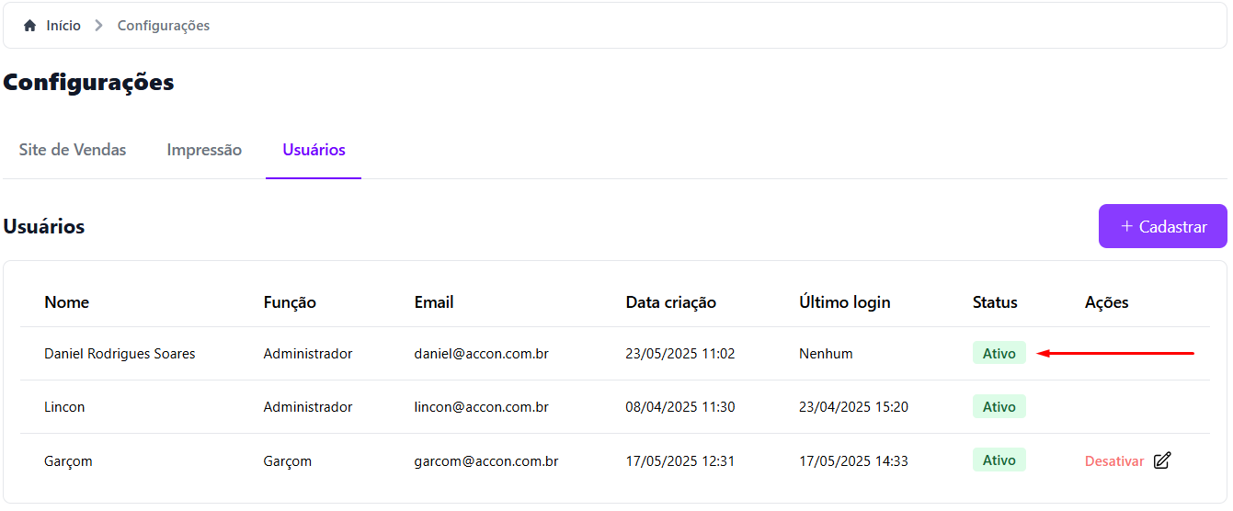The height and width of the screenshot is (511, 1233).
Task: Click the Ativo badge for Lincon
Action: click(x=999, y=406)
